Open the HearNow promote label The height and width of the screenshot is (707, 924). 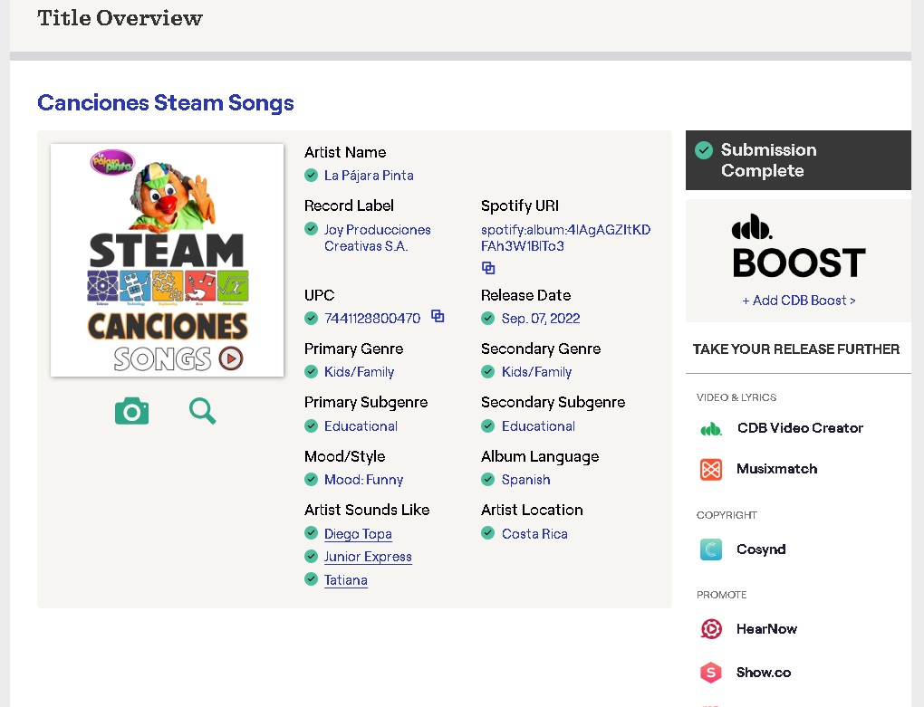point(766,629)
